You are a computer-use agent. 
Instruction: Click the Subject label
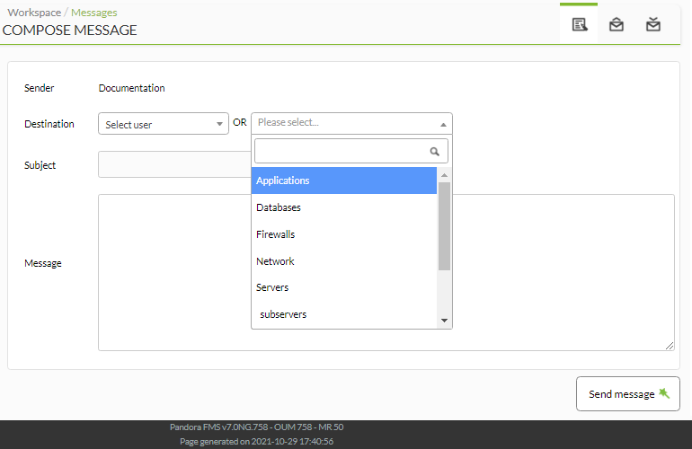(40, 165)
